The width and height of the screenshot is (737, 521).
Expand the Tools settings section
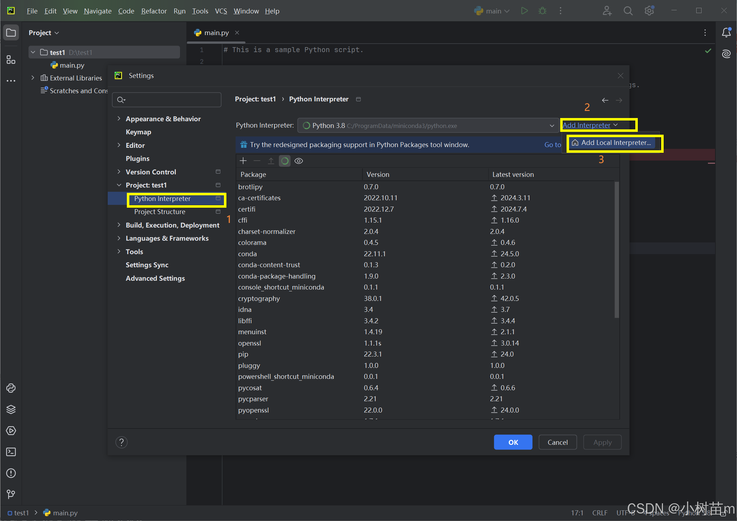click(x=119, y=252)
